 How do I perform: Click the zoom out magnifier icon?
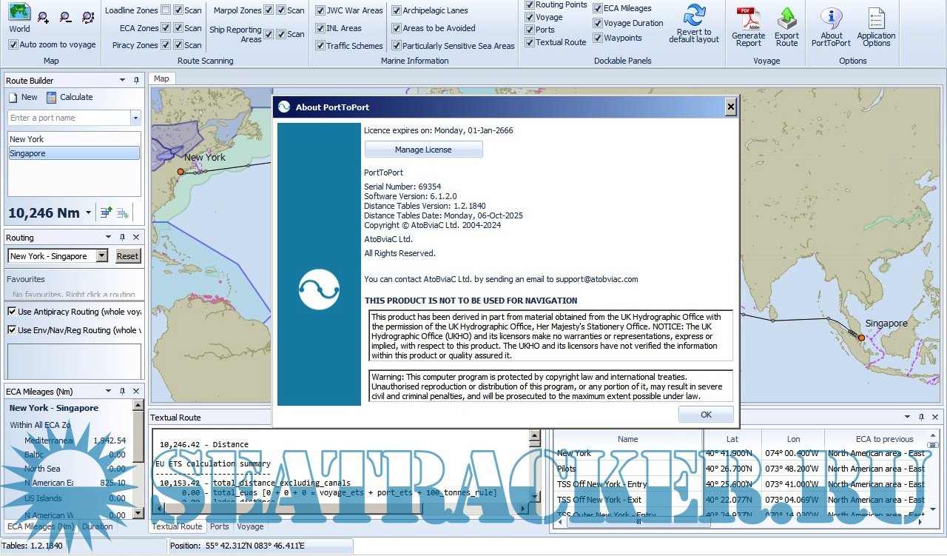(x=66, y=17)
